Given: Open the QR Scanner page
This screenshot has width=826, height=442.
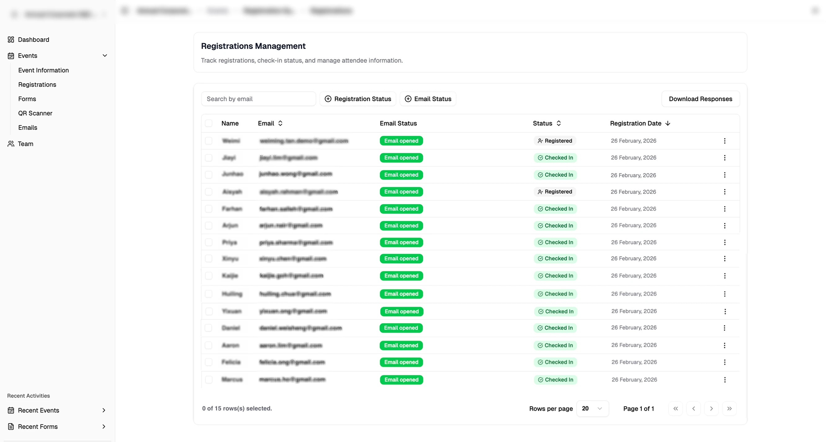Looking at the screenshot, I should pos(35,113).
